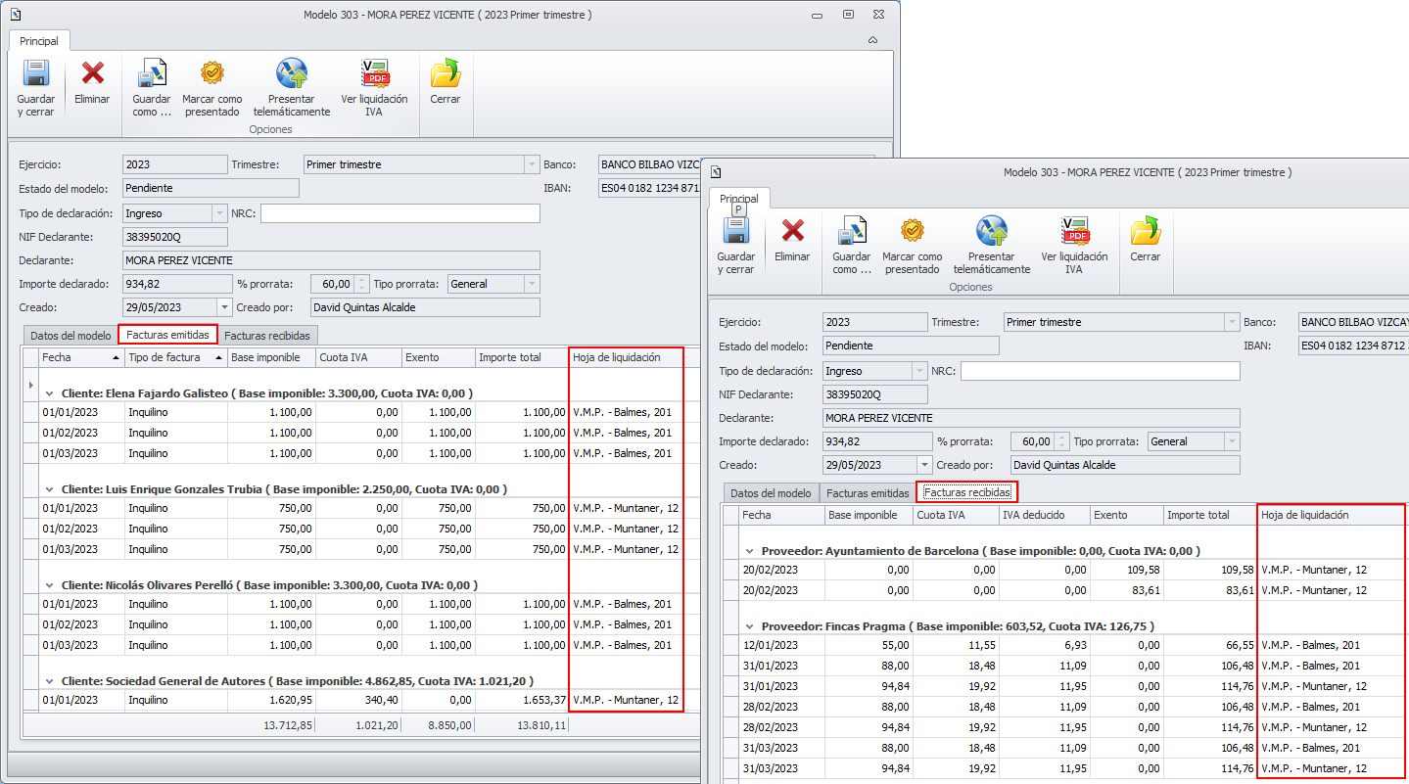Select Facturas emitidas tab in right window

point(868,493)
